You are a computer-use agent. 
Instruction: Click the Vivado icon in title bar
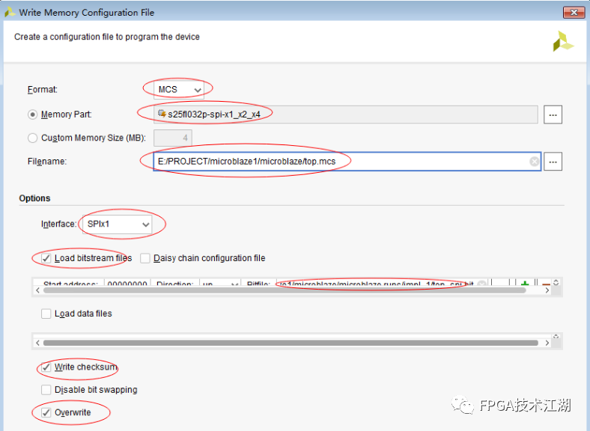click(x=10, y=13)
